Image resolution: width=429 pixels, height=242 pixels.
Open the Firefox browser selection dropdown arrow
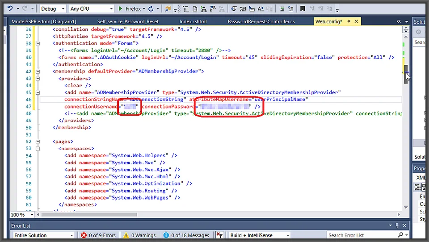click(143, 9)
